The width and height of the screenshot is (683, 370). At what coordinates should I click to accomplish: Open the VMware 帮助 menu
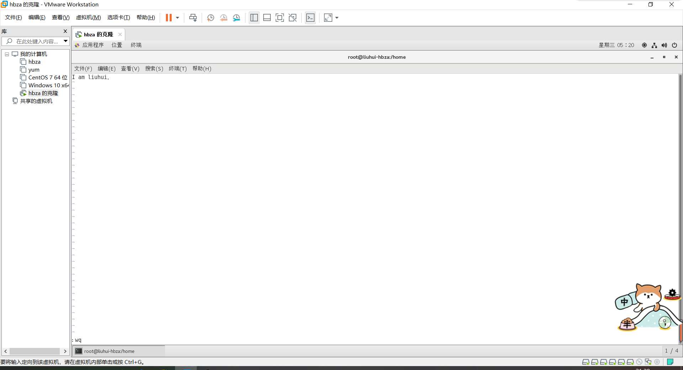click(x=145, y=17)
